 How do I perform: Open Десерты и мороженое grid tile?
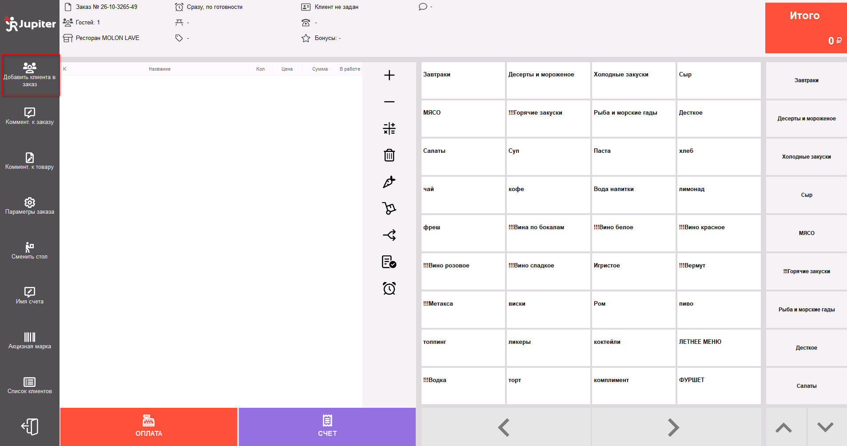click(x=548, y=80)
